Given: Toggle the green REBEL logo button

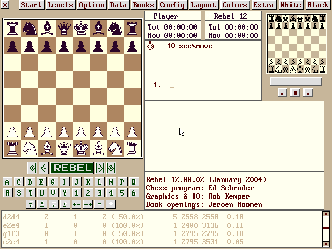Looking at the screenshot, I should [72, 168].
